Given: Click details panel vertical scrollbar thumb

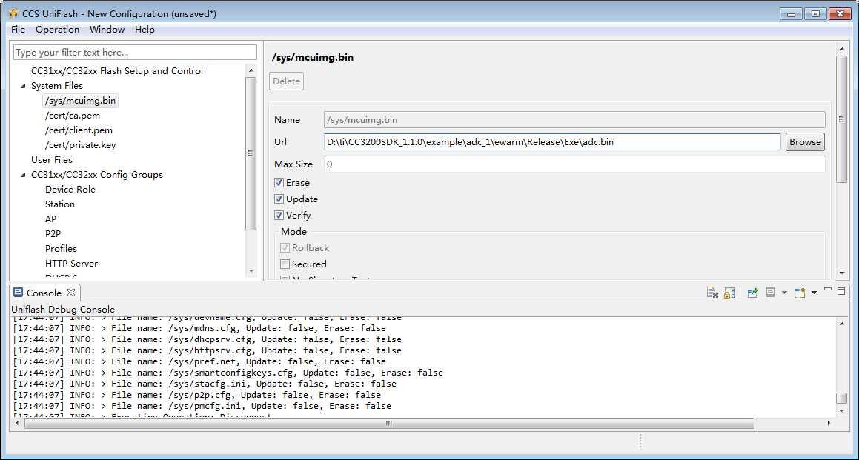Looking at the screenshot, I should 841,119.
